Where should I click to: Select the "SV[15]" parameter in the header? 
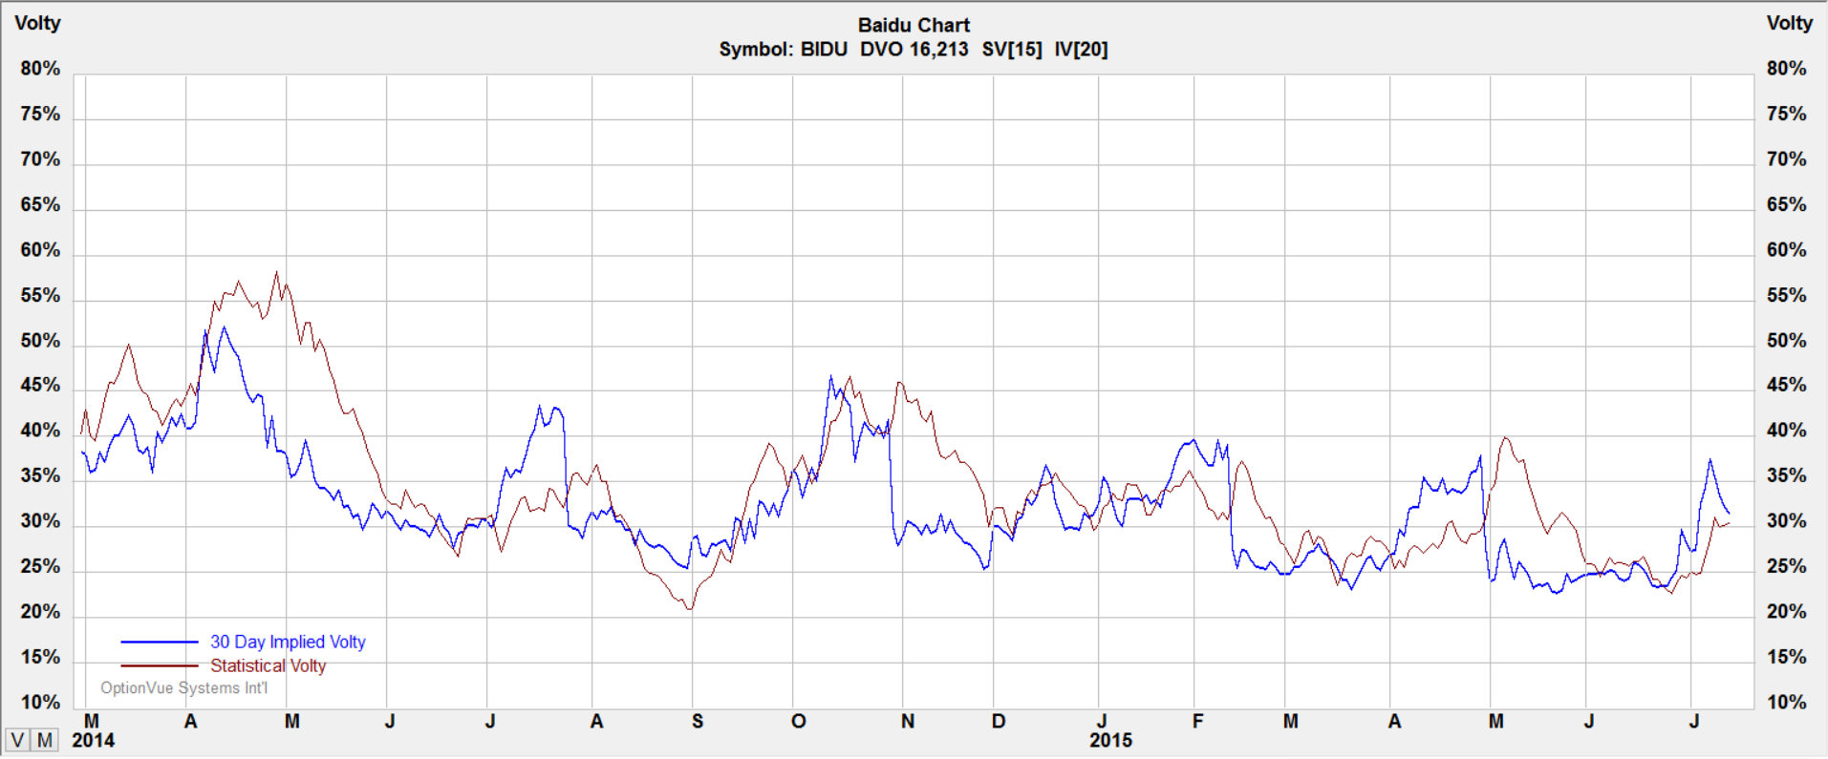click(1012, 50)
